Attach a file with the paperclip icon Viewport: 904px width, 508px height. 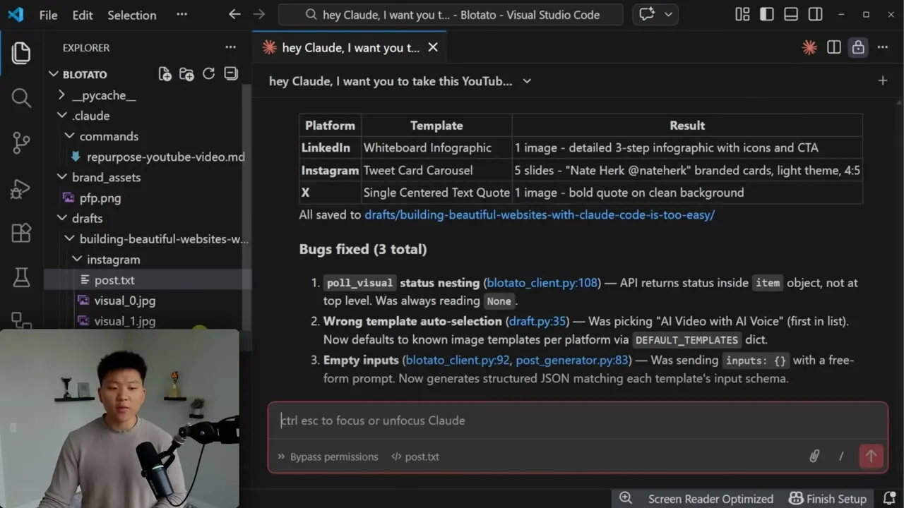coord(814,456)
